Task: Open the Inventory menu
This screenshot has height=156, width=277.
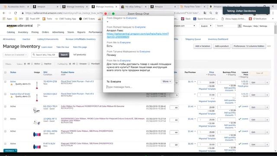Action: pyautogui.click(x=23, y=32)
